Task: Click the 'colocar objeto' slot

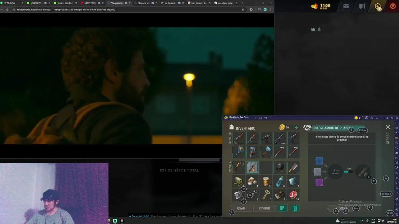Action: (x=335, y=171)
